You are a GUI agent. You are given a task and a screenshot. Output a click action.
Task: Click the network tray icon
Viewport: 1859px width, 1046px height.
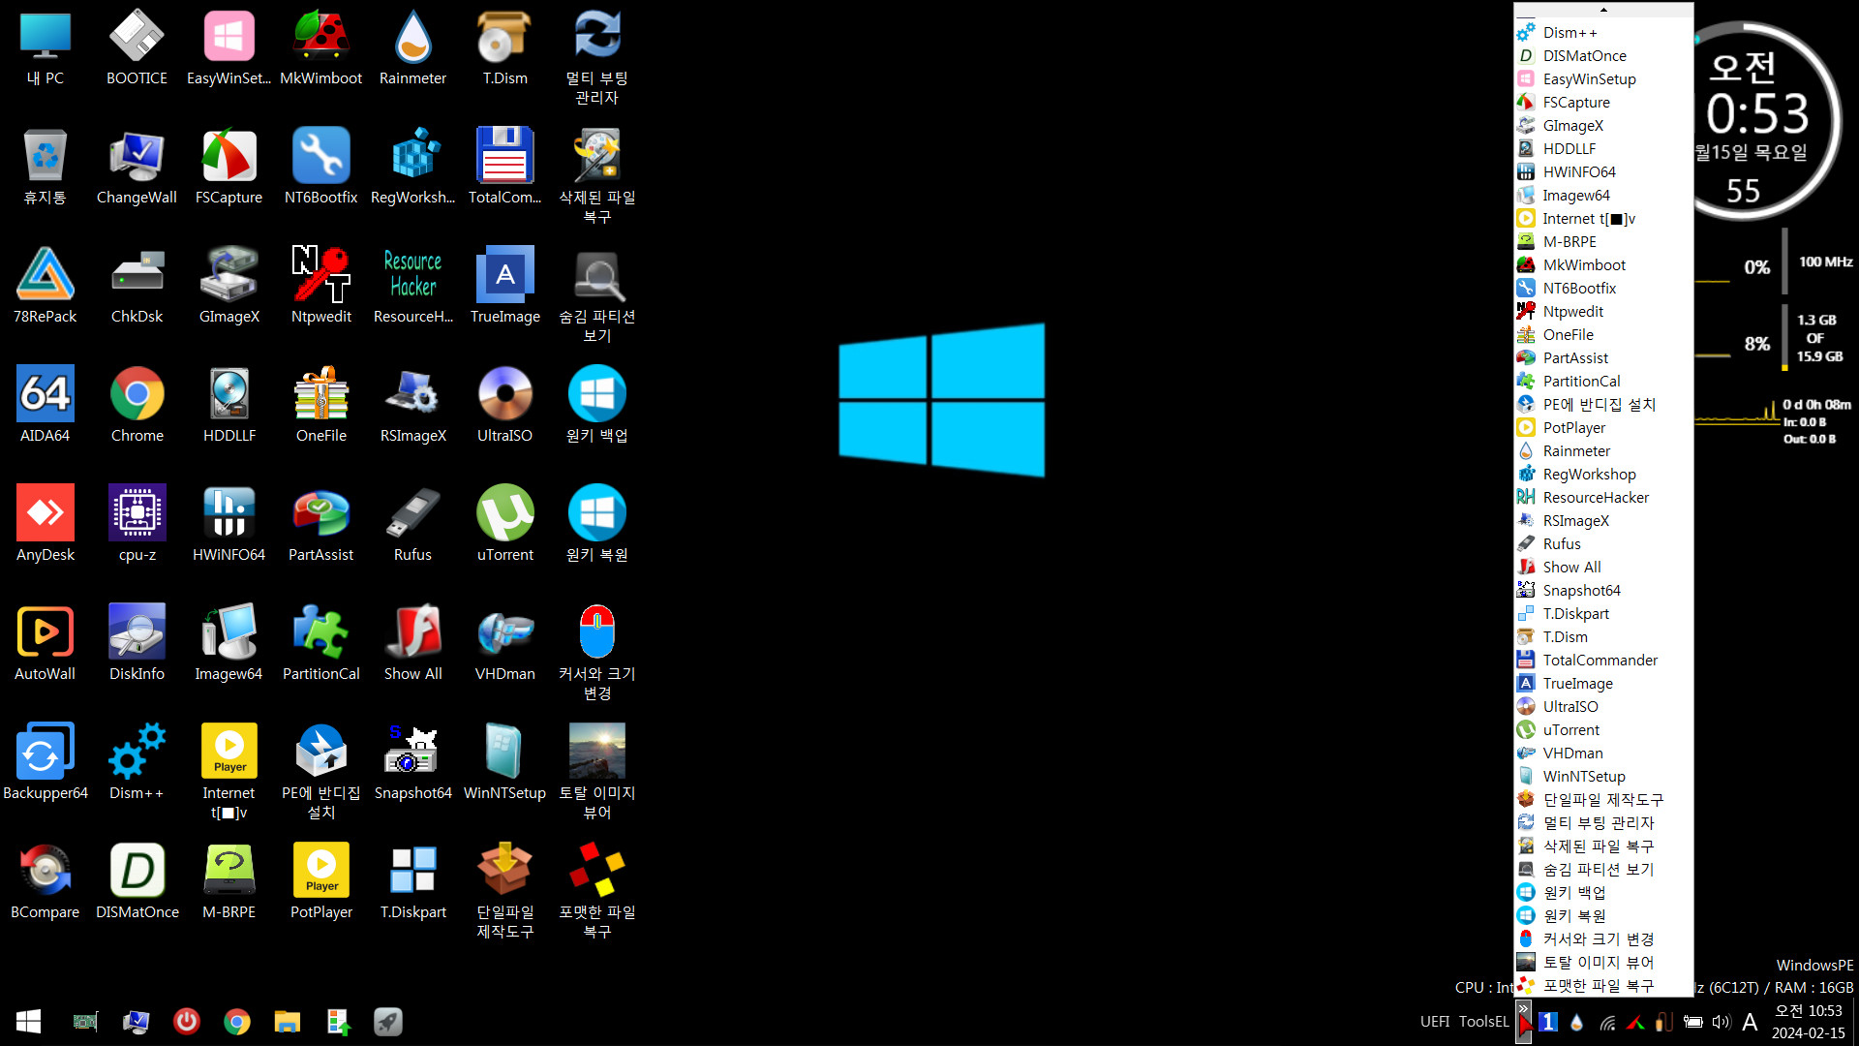(x=1607, y=1022)
